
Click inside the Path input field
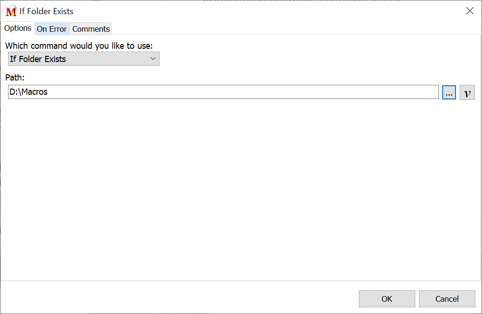237,92
